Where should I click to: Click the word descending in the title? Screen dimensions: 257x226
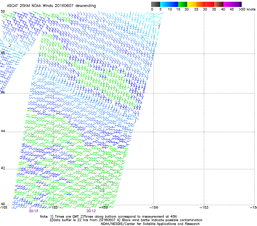click(x=85, y=6)
